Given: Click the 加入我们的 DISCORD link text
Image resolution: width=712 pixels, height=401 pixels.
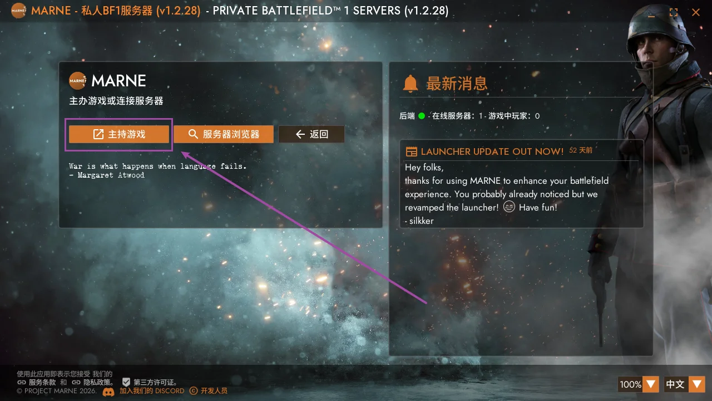Looking at the screenshot, I should click(x=152, y=391).
